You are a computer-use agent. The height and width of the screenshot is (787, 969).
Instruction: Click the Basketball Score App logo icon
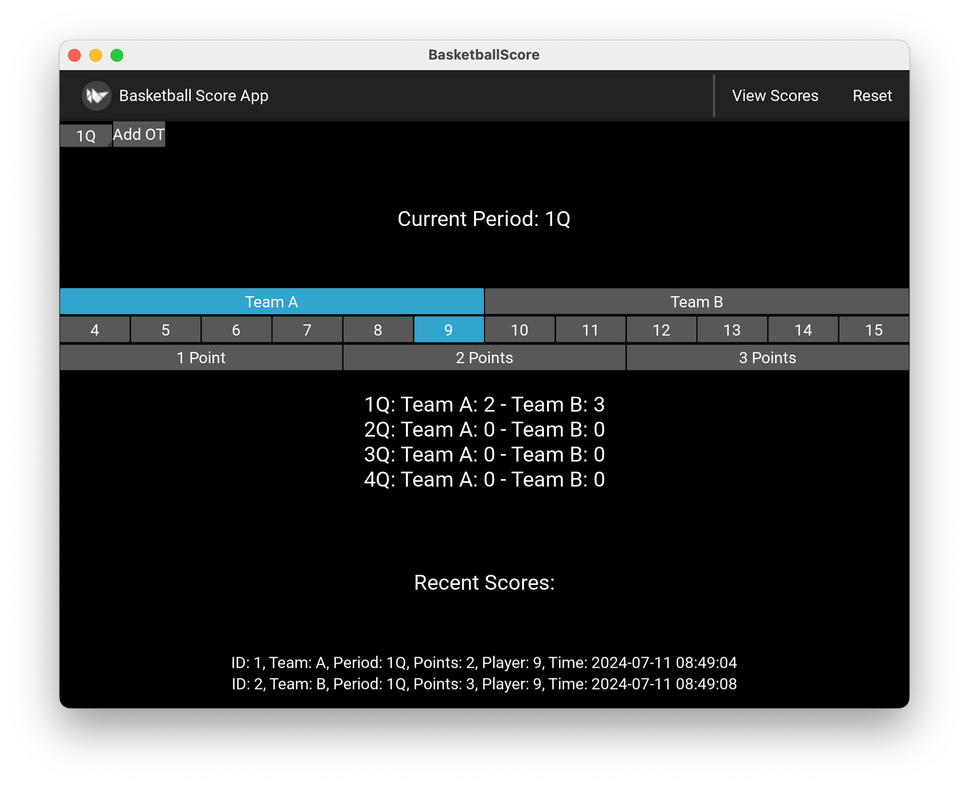pyautogui.click(x=96, y=95)
